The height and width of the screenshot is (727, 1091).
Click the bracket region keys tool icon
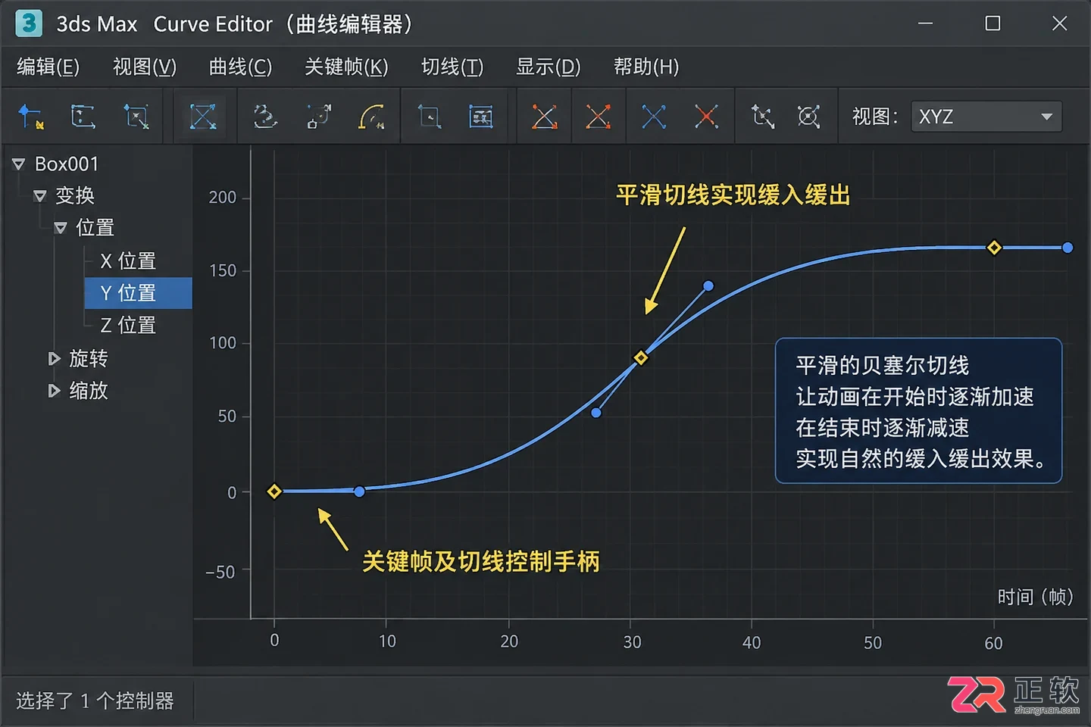tap(83, 117)
